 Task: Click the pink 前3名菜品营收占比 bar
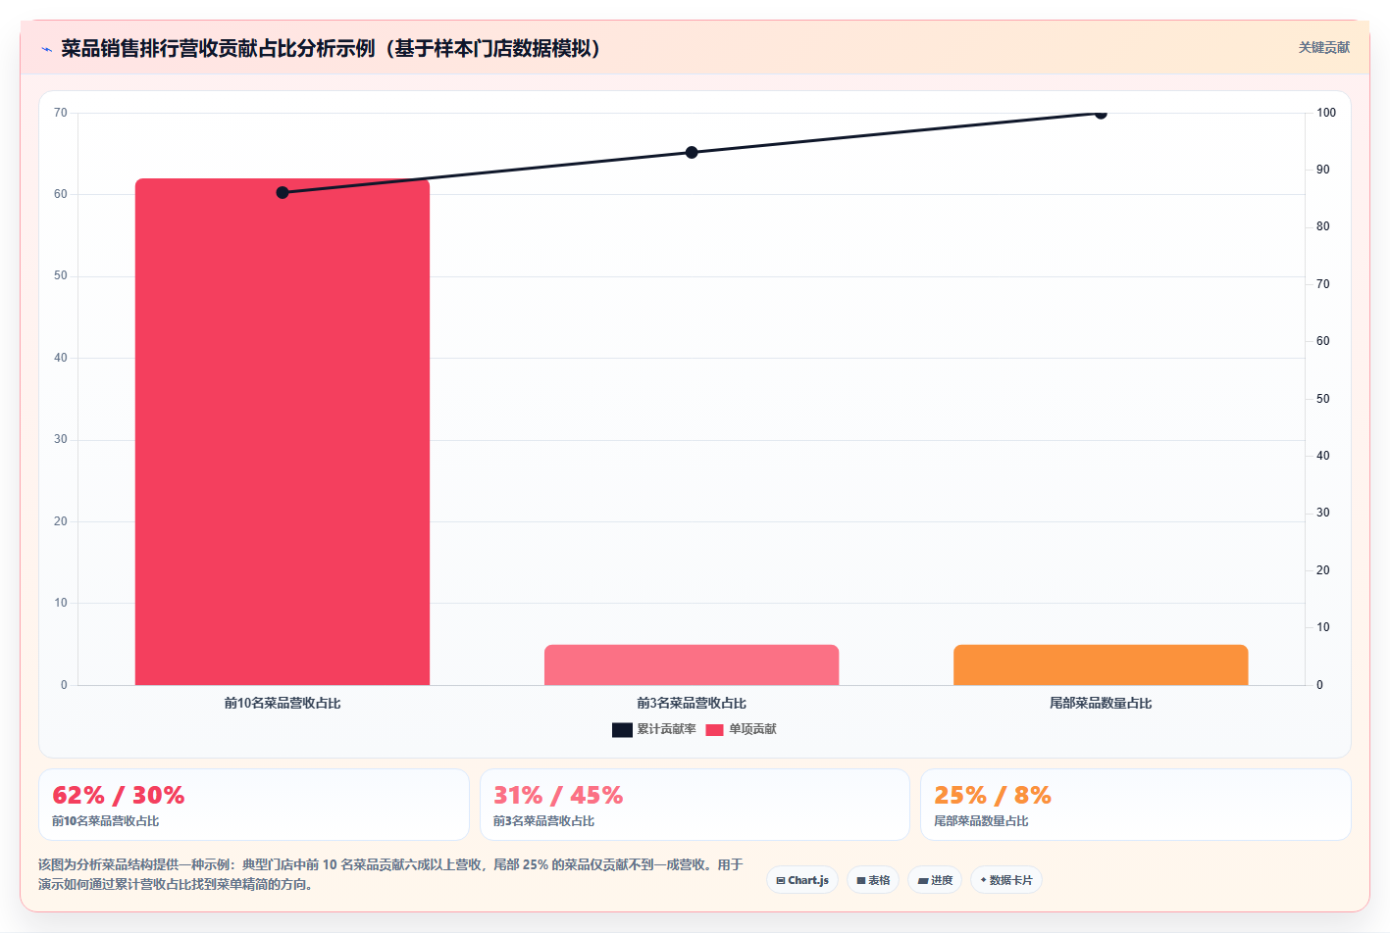[x=692, y=664]
